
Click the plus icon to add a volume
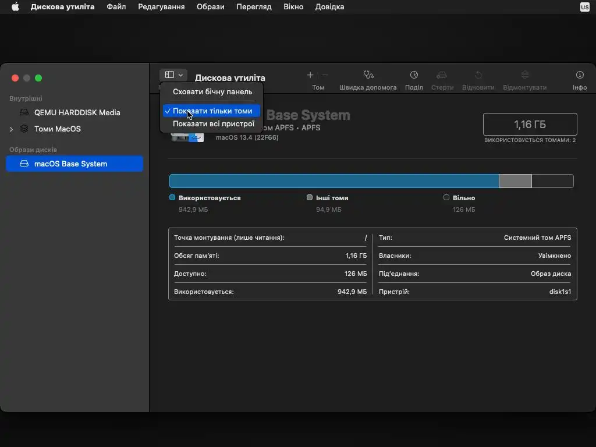click(310, 75)
